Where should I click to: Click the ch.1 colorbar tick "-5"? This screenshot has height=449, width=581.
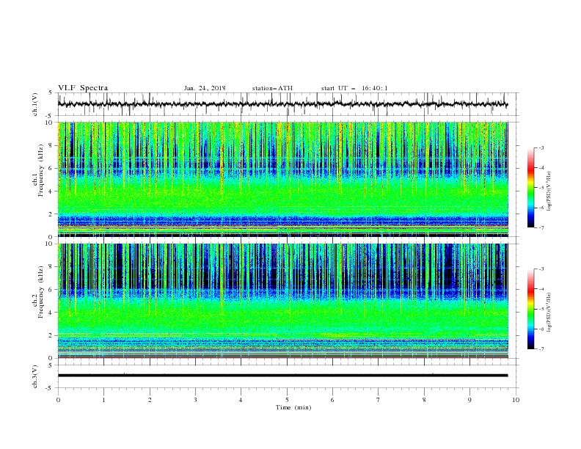coord(541,188)
